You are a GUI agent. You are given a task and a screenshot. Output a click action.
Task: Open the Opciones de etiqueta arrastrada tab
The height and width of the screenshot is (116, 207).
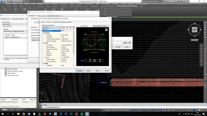coord(62,22)
